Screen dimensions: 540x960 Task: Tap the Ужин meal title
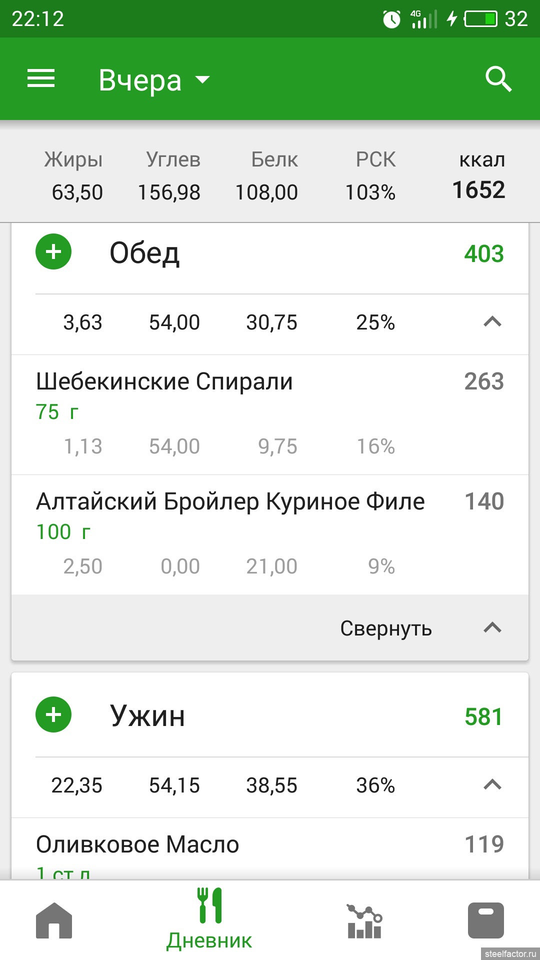(147, 716)
